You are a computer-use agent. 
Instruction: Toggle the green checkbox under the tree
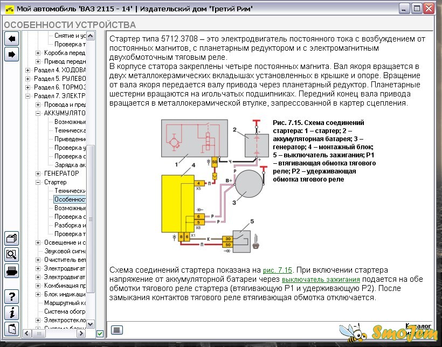click(100, 334)
